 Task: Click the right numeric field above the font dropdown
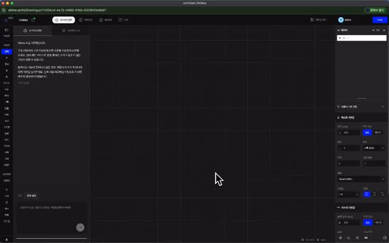[x=374, y=163]
